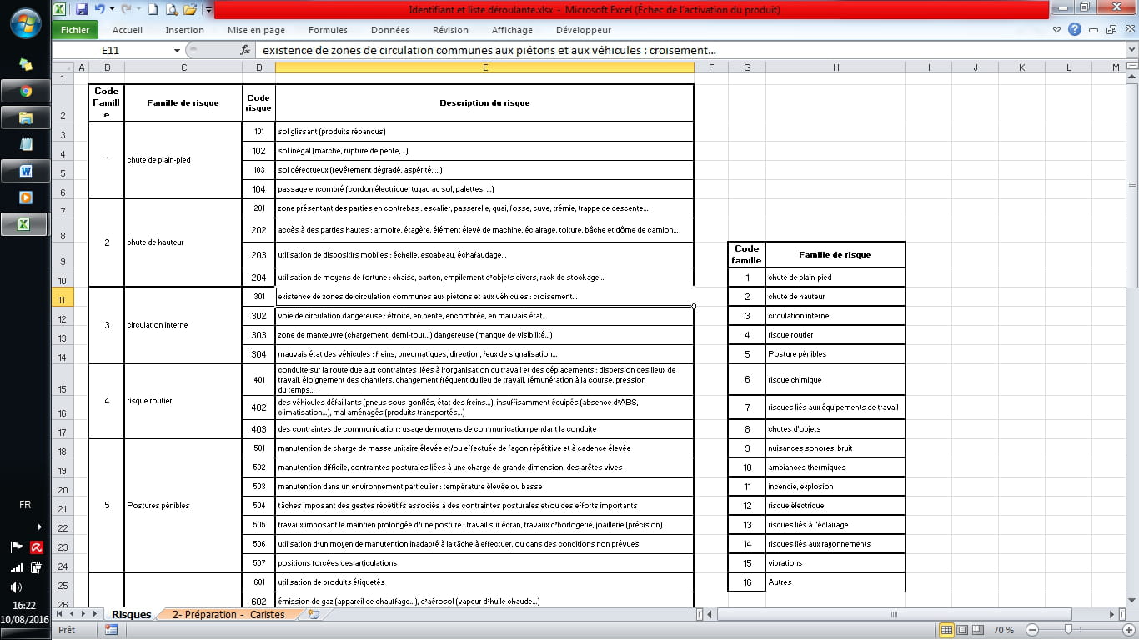Select column H header

835,67
